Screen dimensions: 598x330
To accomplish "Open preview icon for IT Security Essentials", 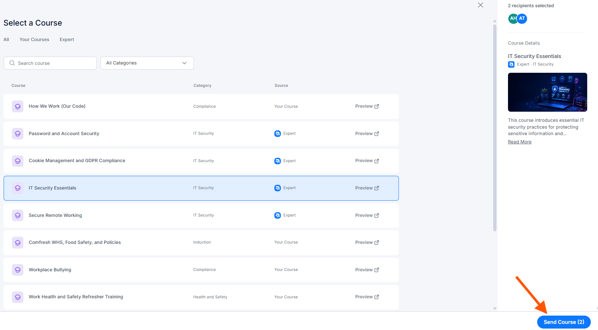I will [377, 188].
